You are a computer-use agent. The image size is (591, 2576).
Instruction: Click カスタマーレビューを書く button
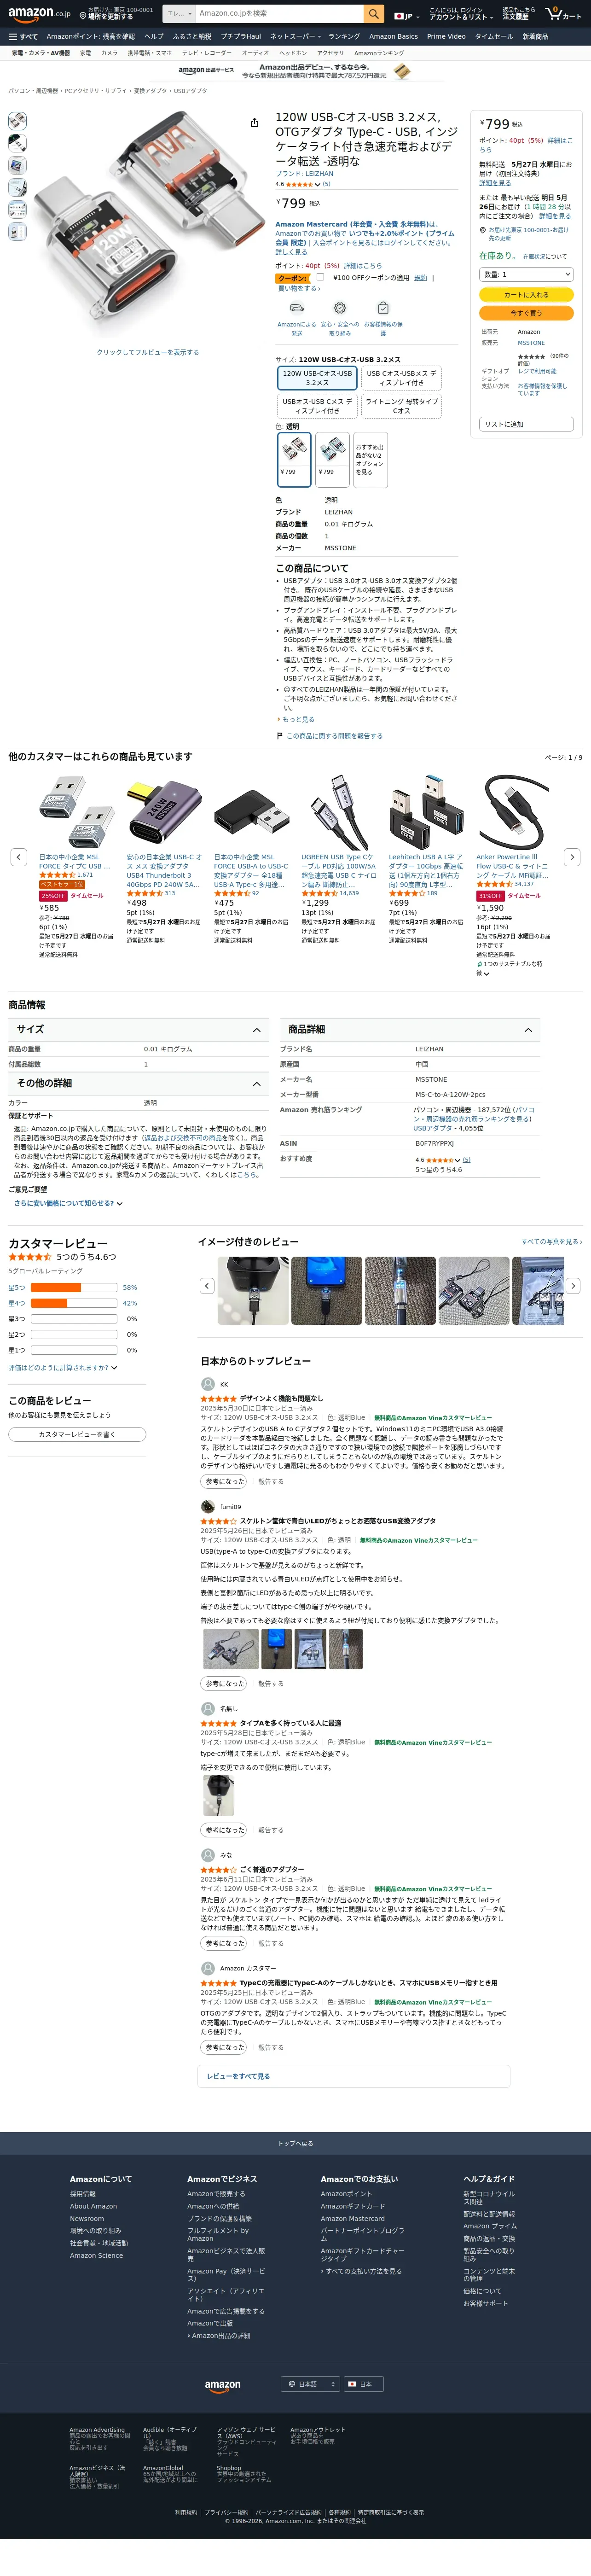[77, 1434]
